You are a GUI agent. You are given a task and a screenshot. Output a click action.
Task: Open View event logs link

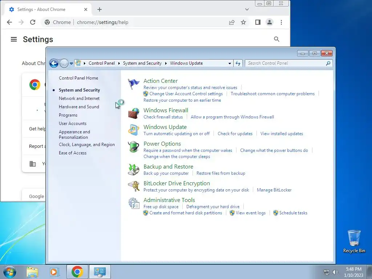coord(251,213)
